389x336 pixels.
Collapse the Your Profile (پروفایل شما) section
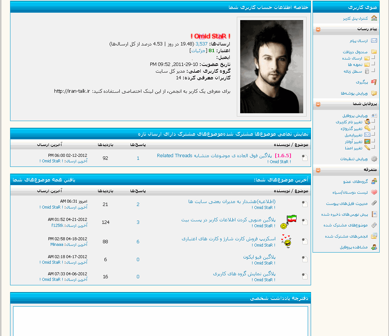click(318, 104)
